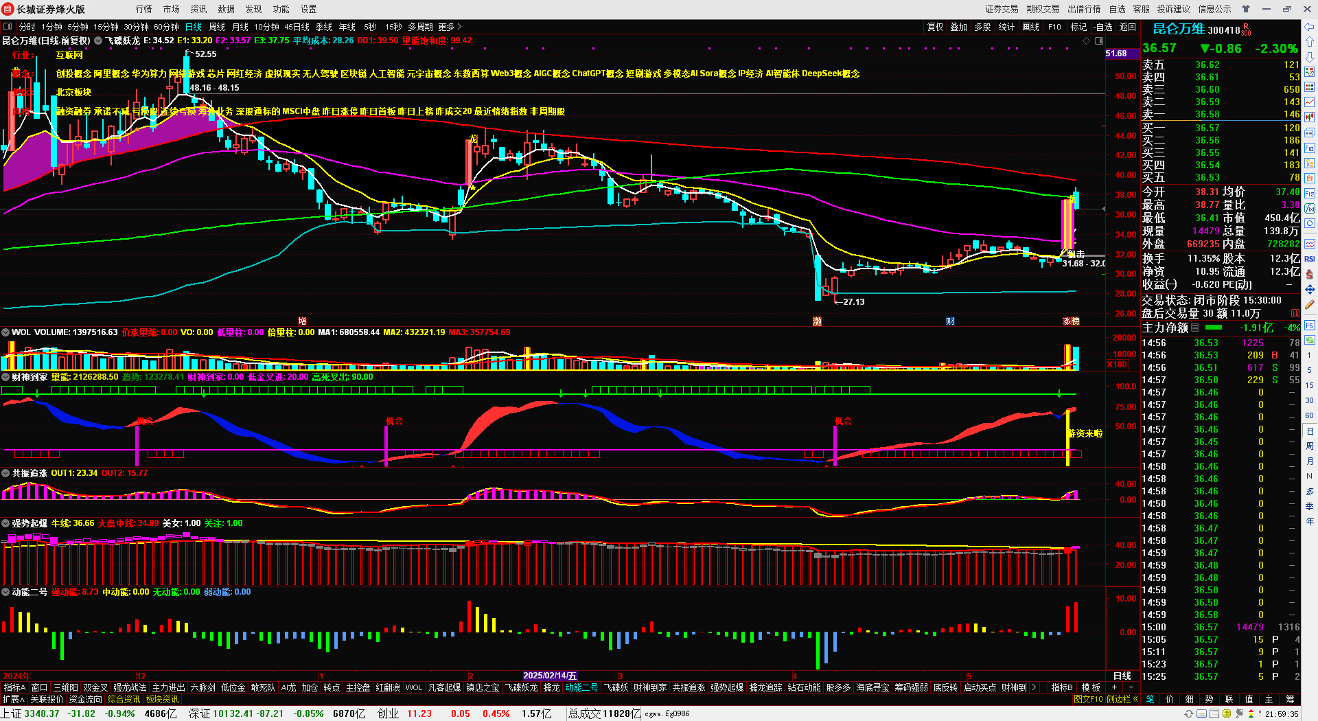The height and width of the screenshot is (721, 1318).
Task: Click the shirt skin icon in title bar
Action: click(1246, 9)
